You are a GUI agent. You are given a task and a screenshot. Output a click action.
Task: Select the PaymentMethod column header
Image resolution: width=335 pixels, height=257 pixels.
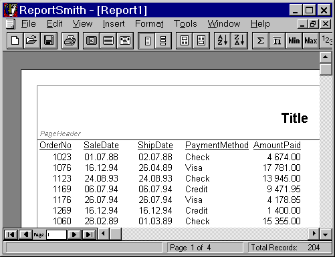tap(217, 146)
